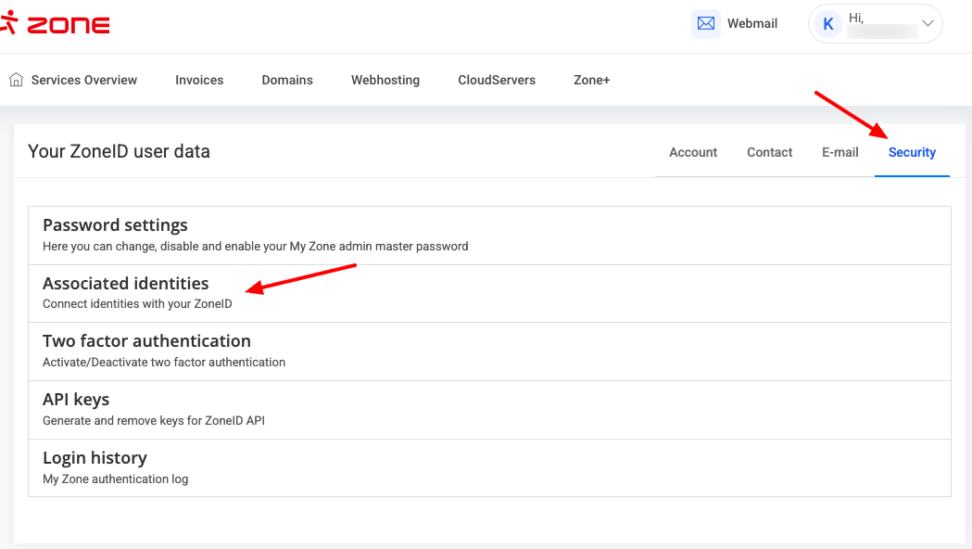Open CloudServers section
This screenshot has height=549, width=972.
(x=497, y=80)
